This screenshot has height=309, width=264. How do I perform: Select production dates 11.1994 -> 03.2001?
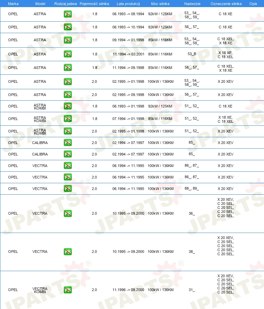pos(129,54)
